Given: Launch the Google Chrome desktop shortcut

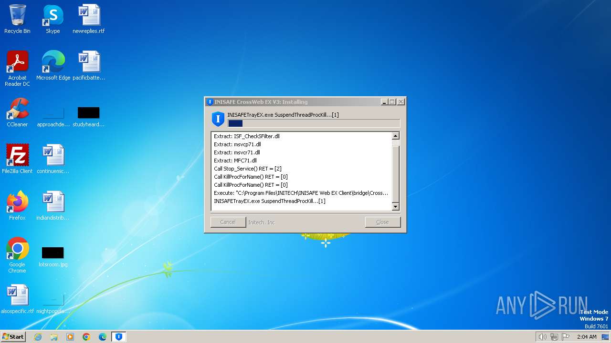Looking at the screenshot, I should point(17,255).
